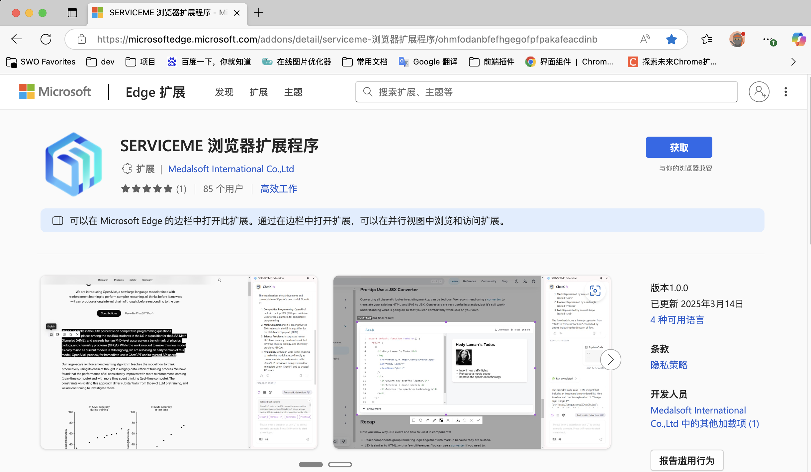Image resolution: width=811 pixels, height=472 pixels.
Task: View site security lock info
Action: point(81,39)
